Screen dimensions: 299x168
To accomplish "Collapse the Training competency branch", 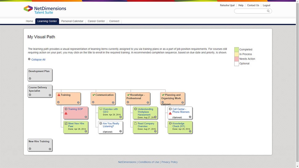I will (x=58, y=102).
